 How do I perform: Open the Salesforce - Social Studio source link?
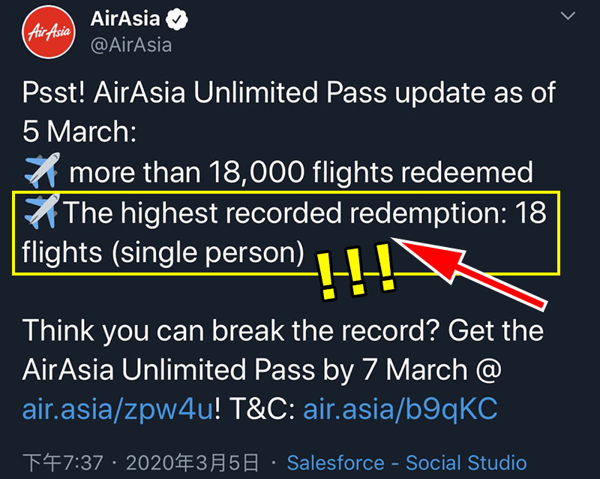pyautogui.click(x=406, y=462)
